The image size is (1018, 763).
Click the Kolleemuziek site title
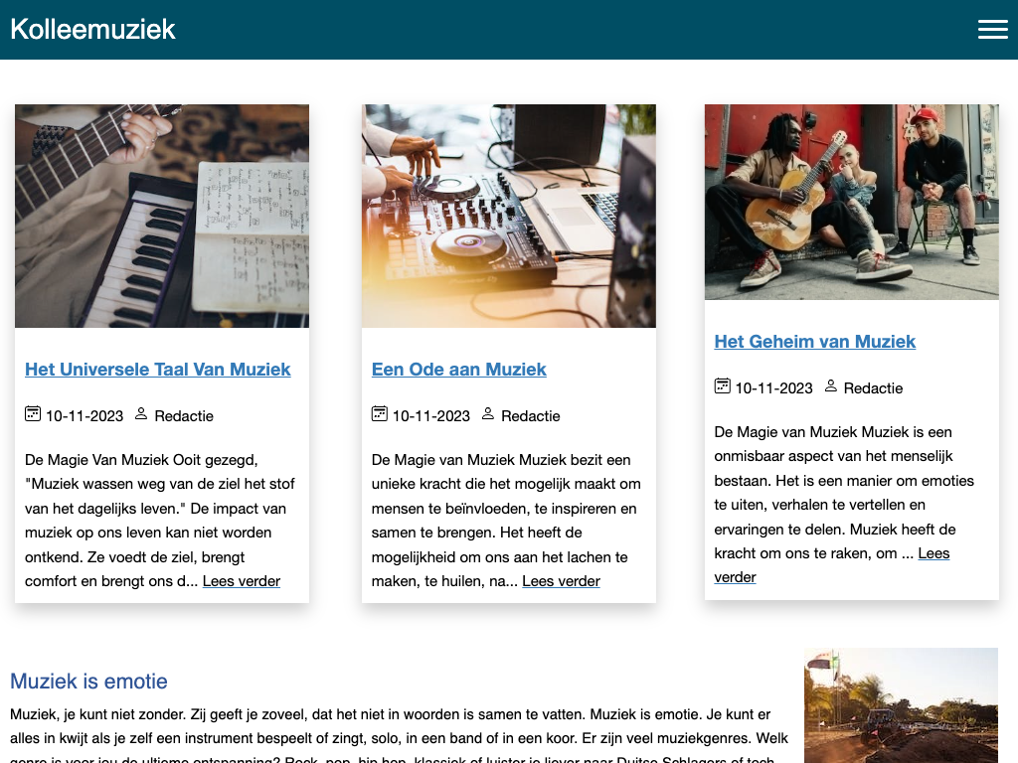coord(92,29)
